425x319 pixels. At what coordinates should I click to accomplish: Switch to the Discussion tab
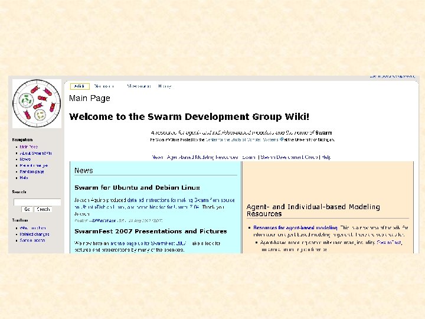(104, 86)
